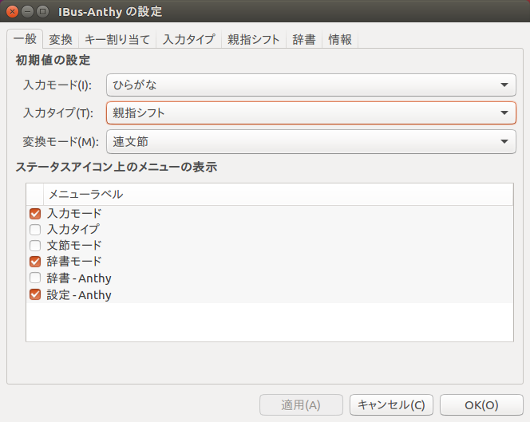Maximize the IBus-Anthy settings window
The width and height of the screenshot is (530, 422).
[x=42, y=13]
